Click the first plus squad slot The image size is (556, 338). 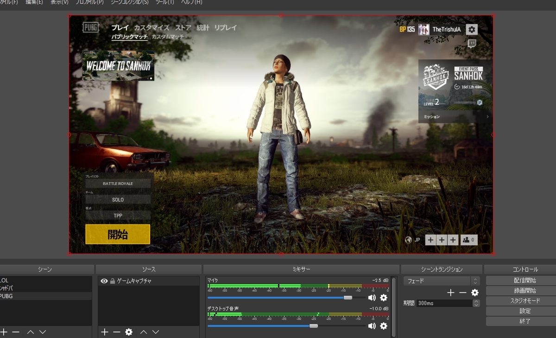click(430, 240)
